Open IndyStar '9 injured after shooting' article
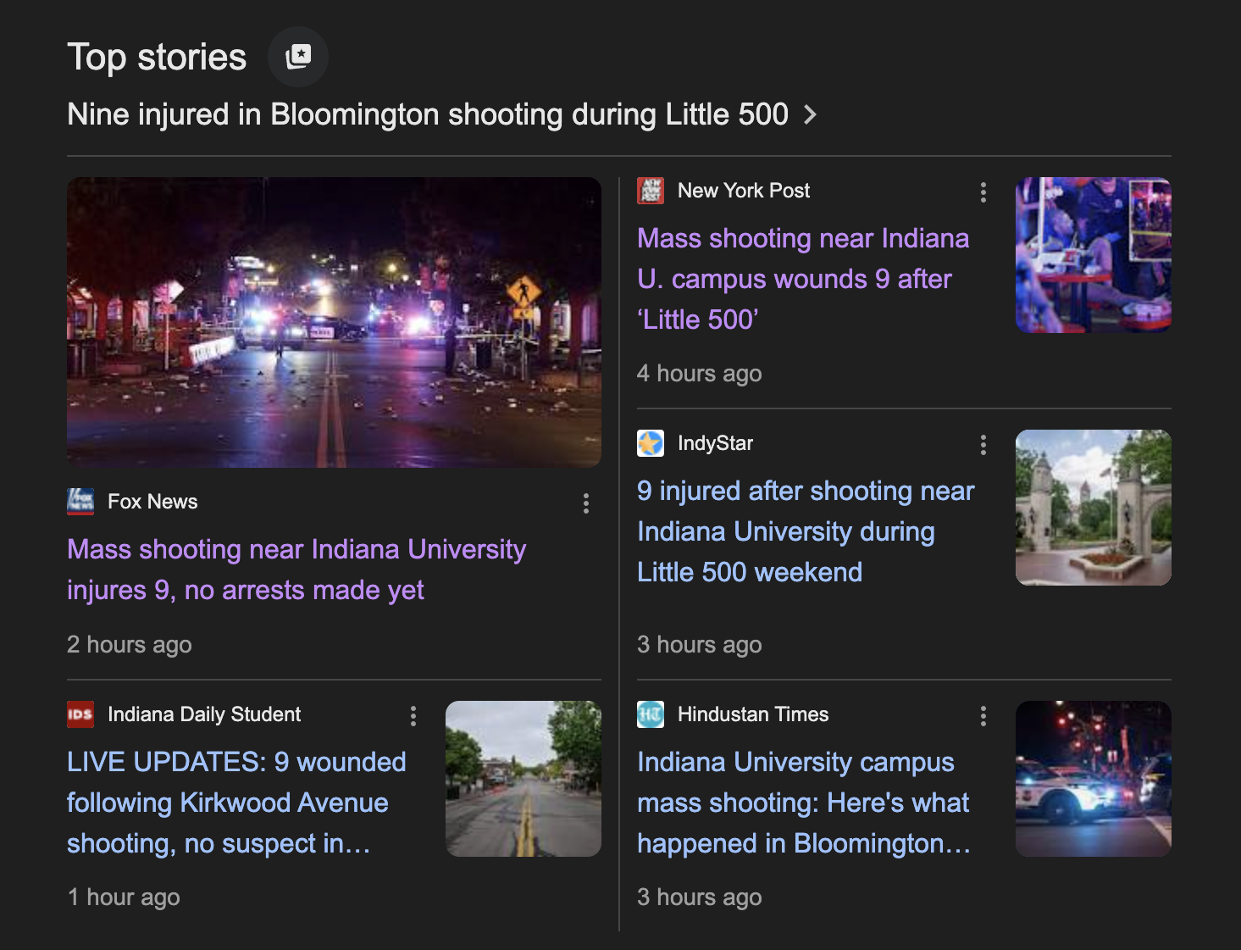This screenshot has height=950, width=1241. click(x=806, y=531)
